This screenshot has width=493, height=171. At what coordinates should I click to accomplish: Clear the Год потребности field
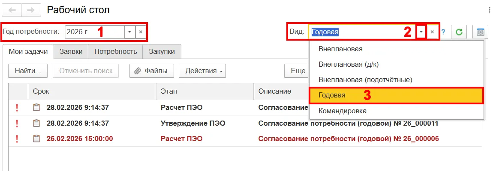pos(141,32)
